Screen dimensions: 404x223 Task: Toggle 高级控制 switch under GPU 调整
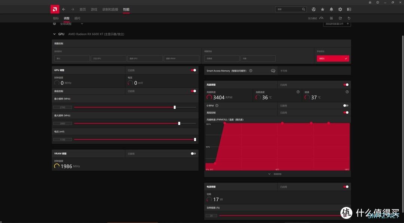[193, 91]
